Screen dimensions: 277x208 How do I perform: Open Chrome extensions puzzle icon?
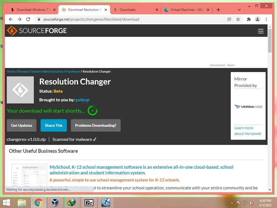[x=249, y=19]
